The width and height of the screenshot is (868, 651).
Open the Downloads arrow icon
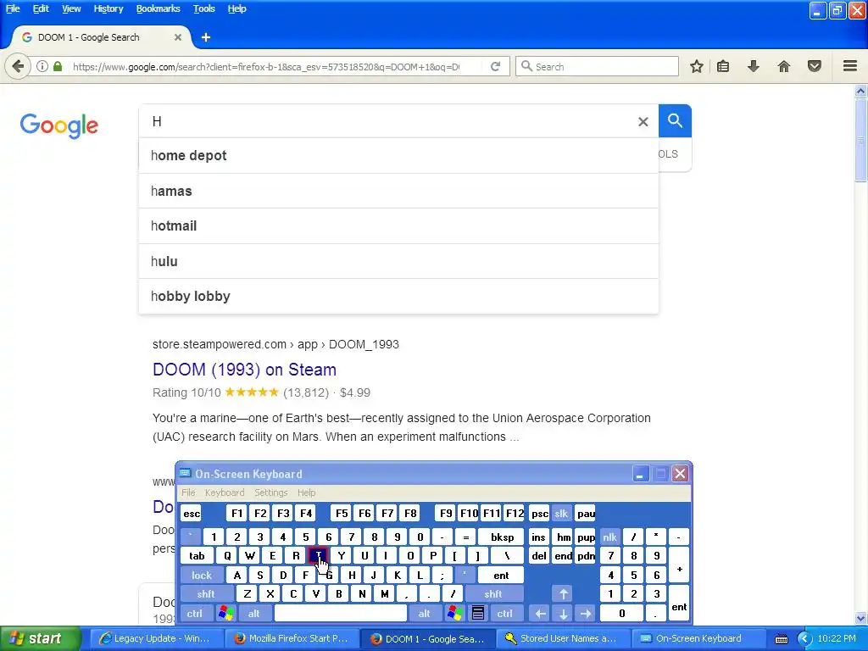(753, 66)
